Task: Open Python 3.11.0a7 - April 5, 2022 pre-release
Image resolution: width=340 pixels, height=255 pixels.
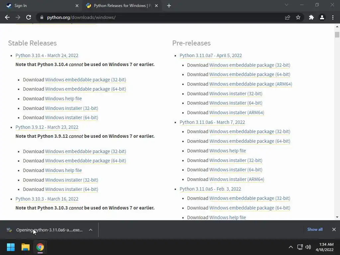Action: [x=211, y=55]
